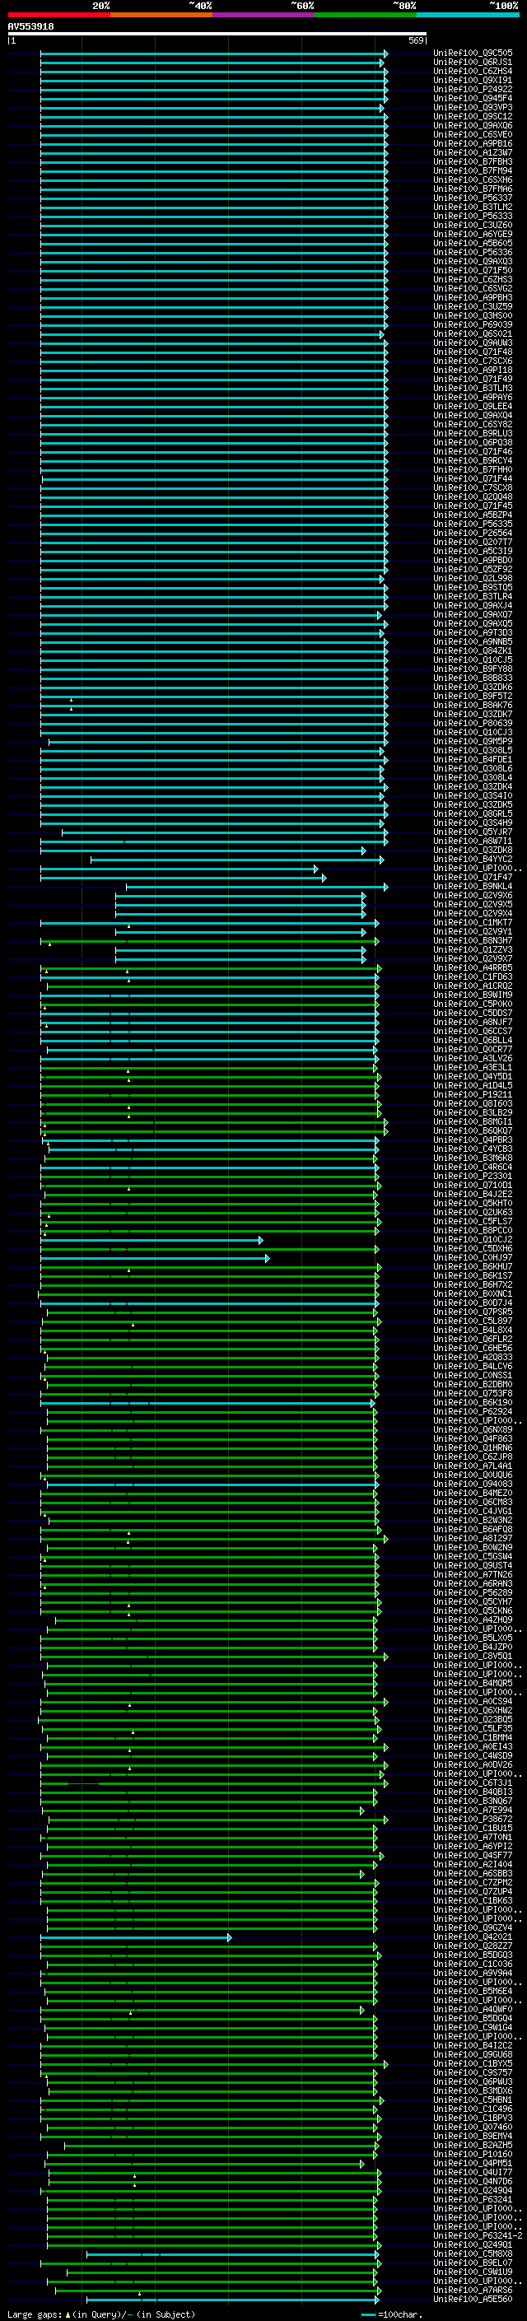The height and width of the screenshot is (2321, 527).
Task: Select hit label UniRef100_Q10CJ2
Action: 473,1240
